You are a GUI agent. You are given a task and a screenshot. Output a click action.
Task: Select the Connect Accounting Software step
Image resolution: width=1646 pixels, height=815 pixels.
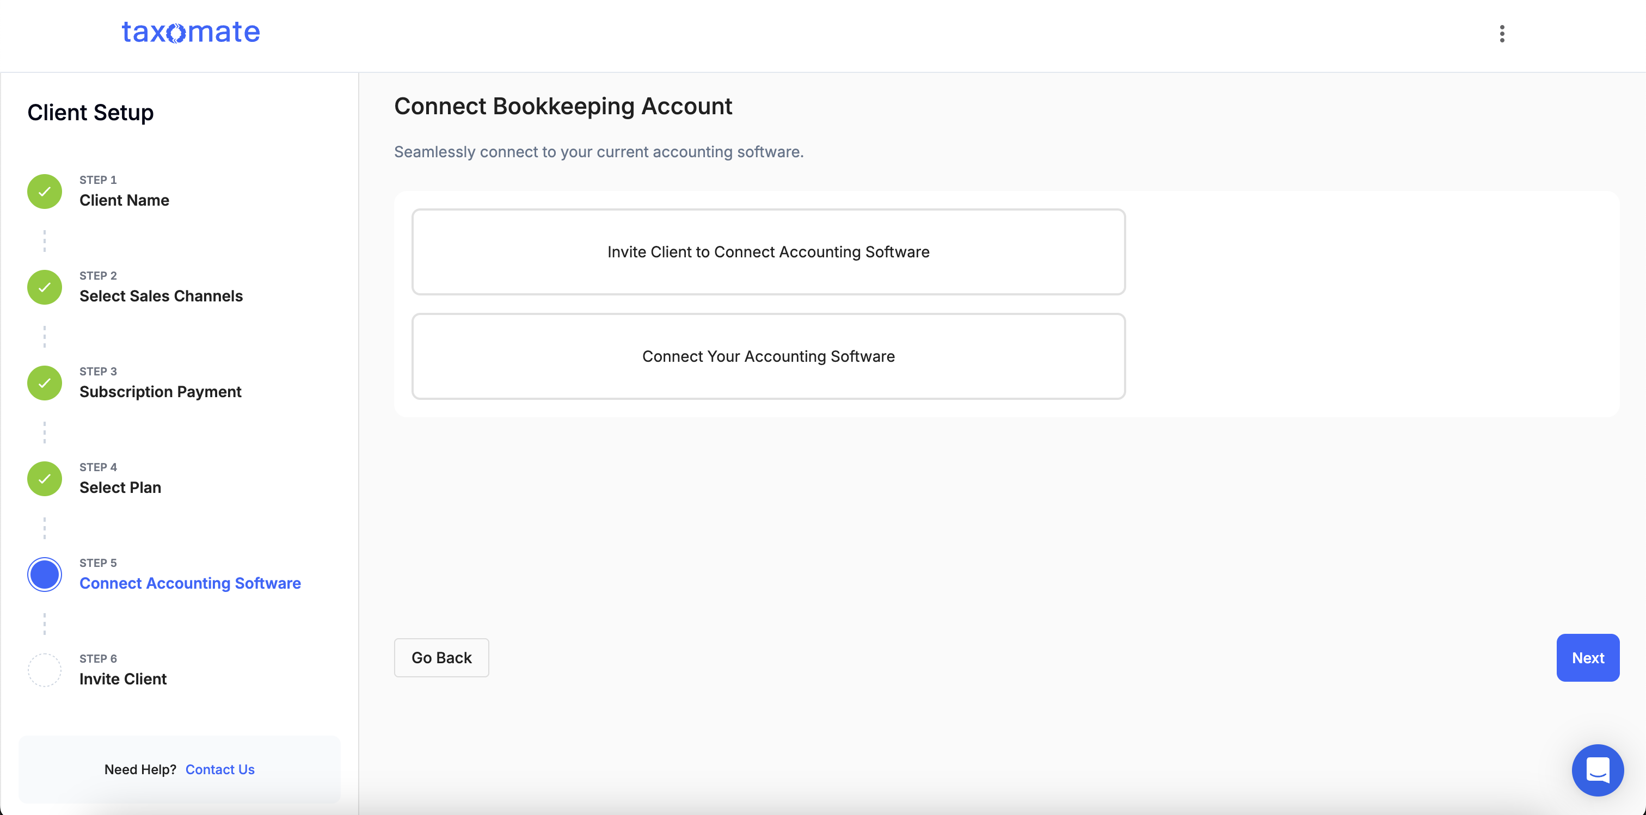pos(190,583)
